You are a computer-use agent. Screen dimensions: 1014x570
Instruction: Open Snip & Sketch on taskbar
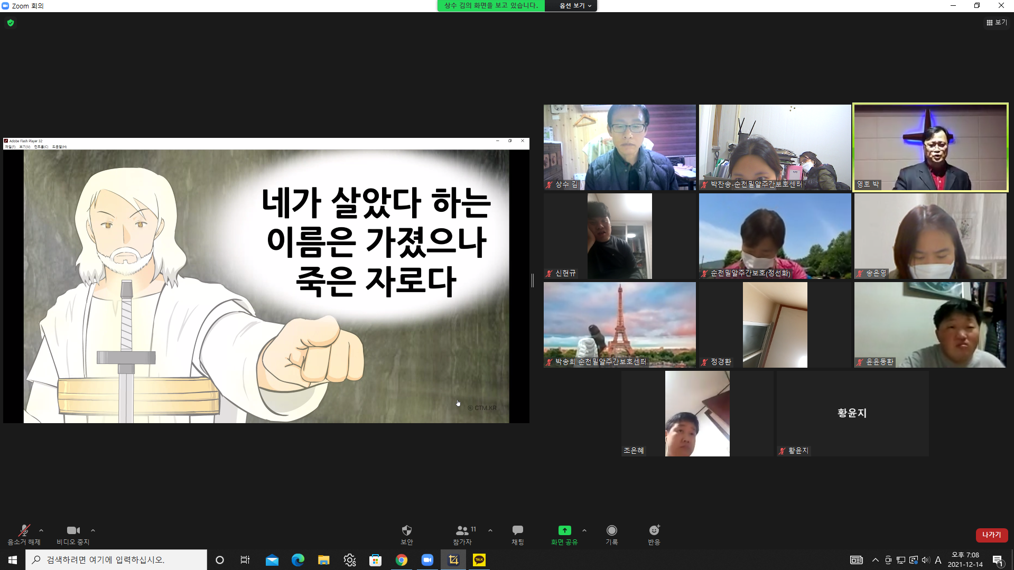(x=453, y=560)
